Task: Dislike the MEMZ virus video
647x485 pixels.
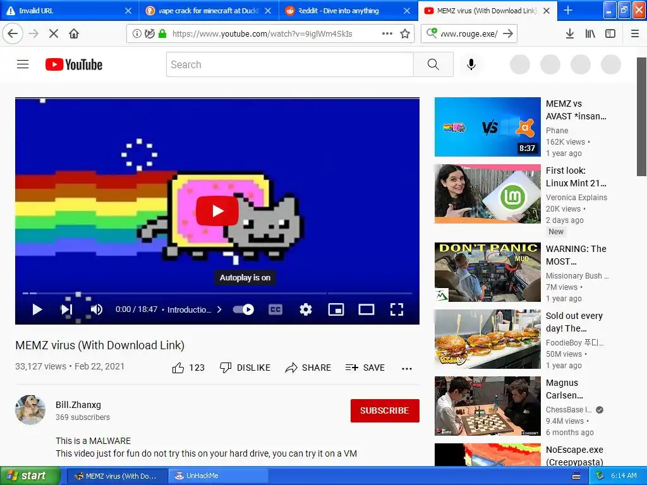Action: pyautogui.click(x=245, y=368)
